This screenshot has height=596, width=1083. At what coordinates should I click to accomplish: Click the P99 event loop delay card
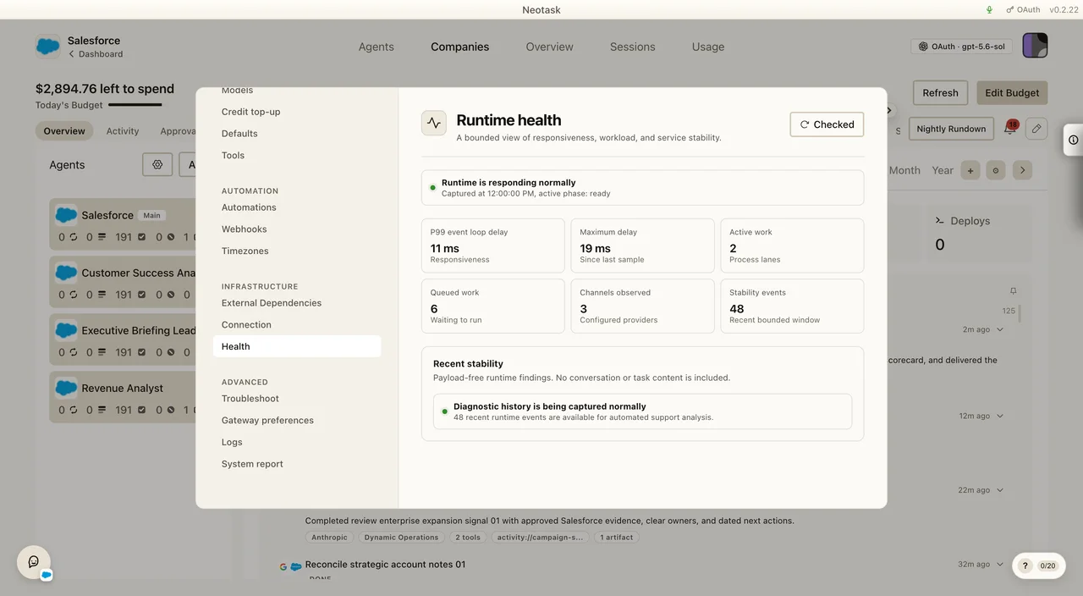click(493, 246)
